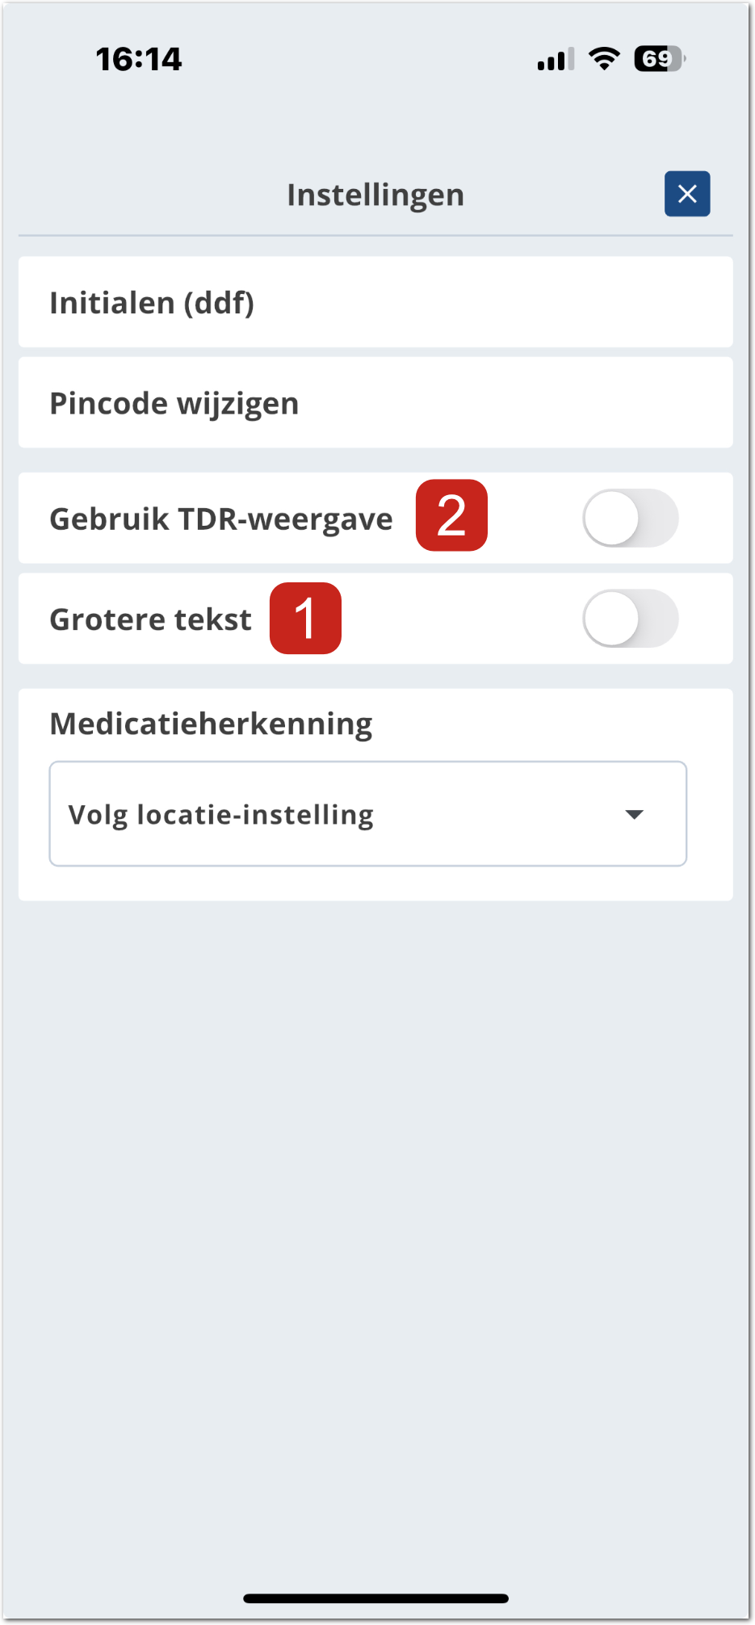Screen dimensions: 755x1625
Task: Close the Instellingen screen with the X
Action: [687, 194]
